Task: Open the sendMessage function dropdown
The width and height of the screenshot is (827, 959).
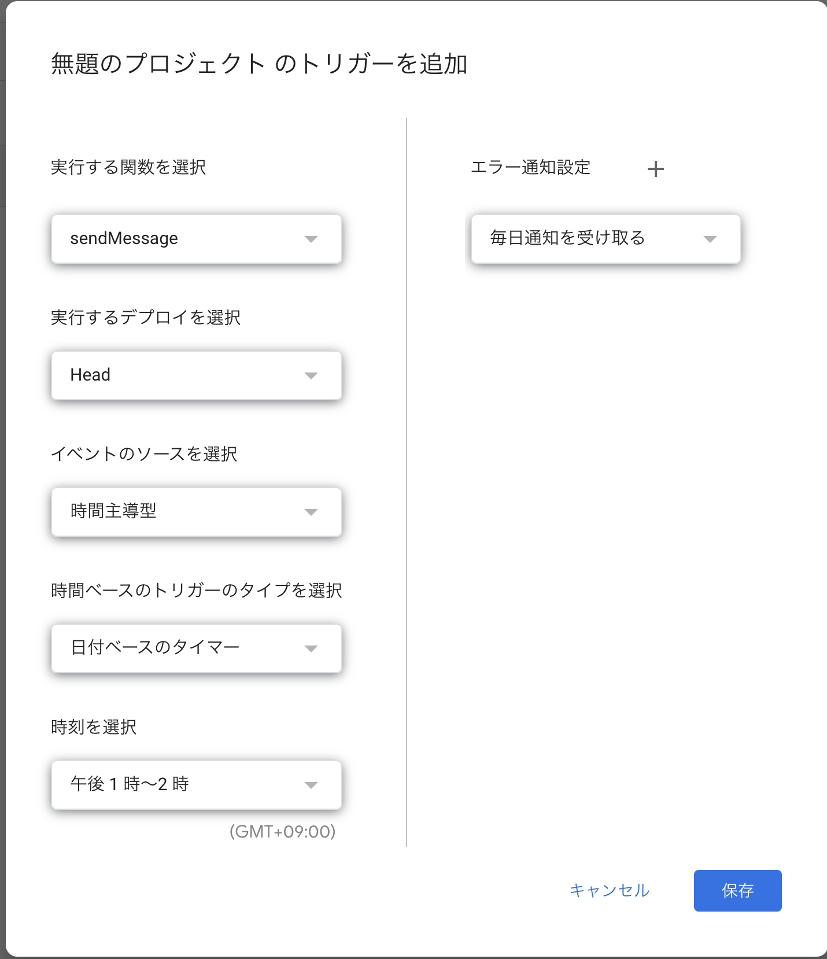Action: [x=197, y=239]
